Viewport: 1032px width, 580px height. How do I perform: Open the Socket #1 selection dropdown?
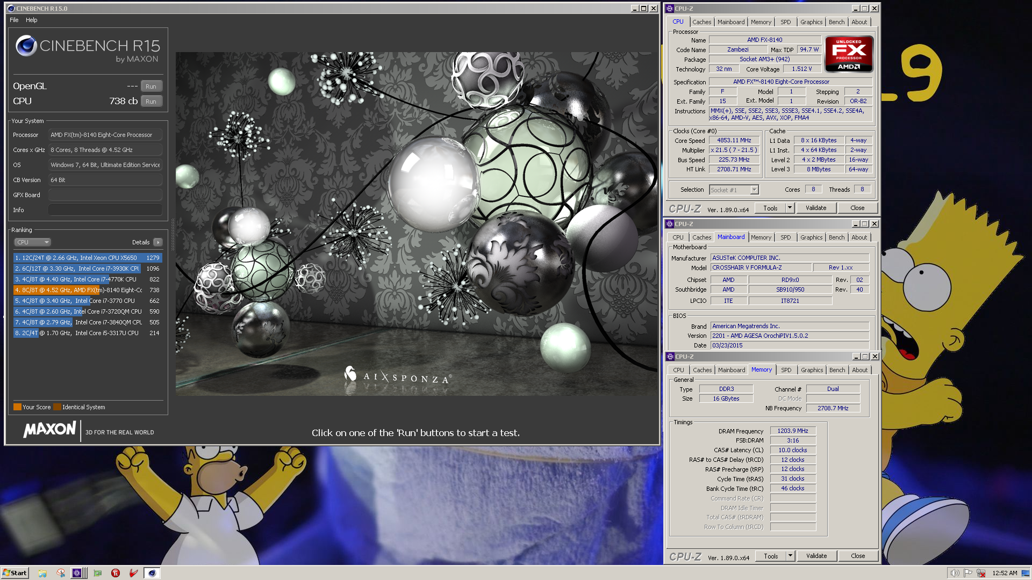point(734,190)
